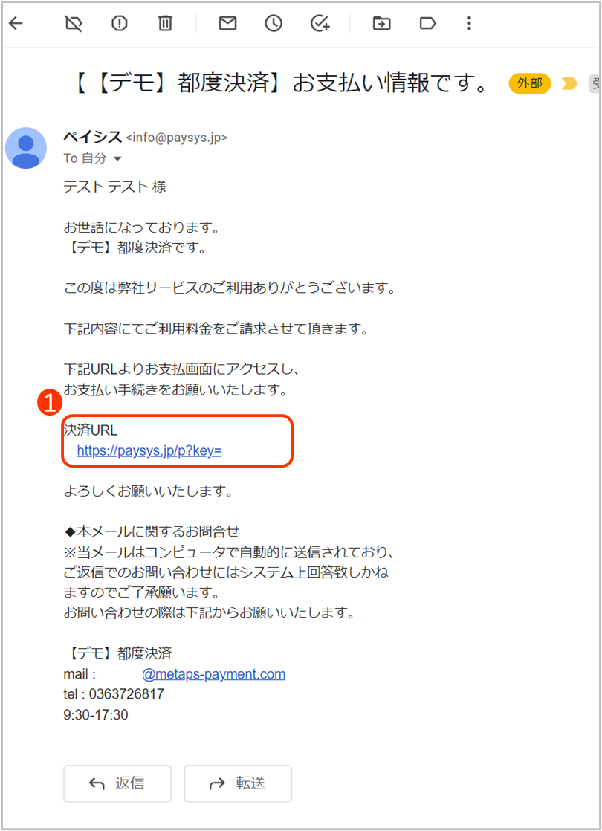Open labels using the tag icon
Screen dimensions: 602x831
(x=427, y=23)
